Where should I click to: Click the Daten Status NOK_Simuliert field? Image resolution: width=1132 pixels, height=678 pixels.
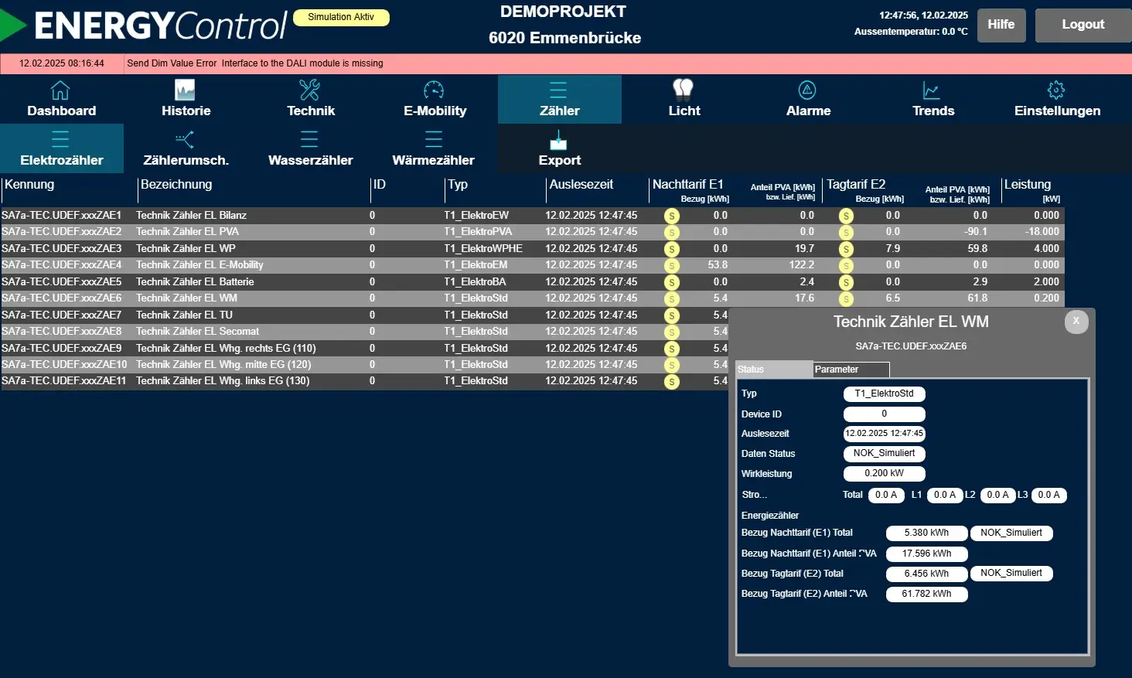[x=885, y=454]
